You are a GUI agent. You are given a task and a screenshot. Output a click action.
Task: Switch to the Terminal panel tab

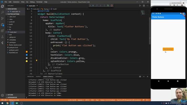click(x=58, y=76)
